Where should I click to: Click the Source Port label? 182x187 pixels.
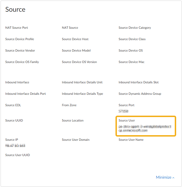[126, 105]
